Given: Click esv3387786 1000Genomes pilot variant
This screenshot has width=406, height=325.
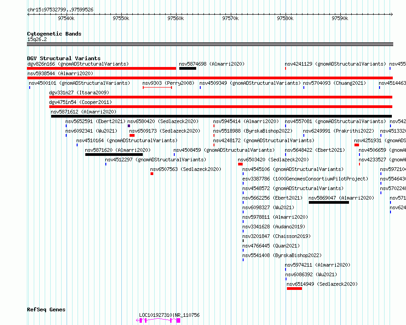Looking at the screenshot, I should [305, 179].
